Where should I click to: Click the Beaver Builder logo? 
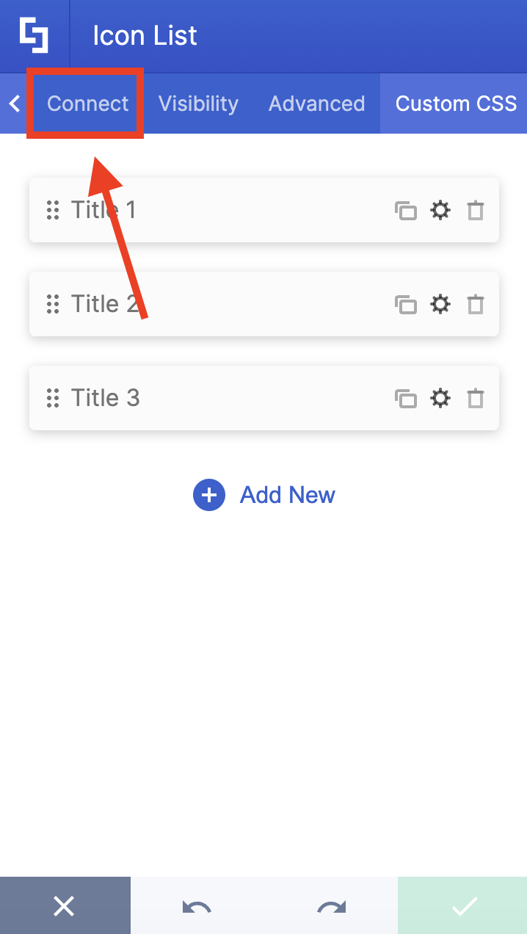point(34,35)
